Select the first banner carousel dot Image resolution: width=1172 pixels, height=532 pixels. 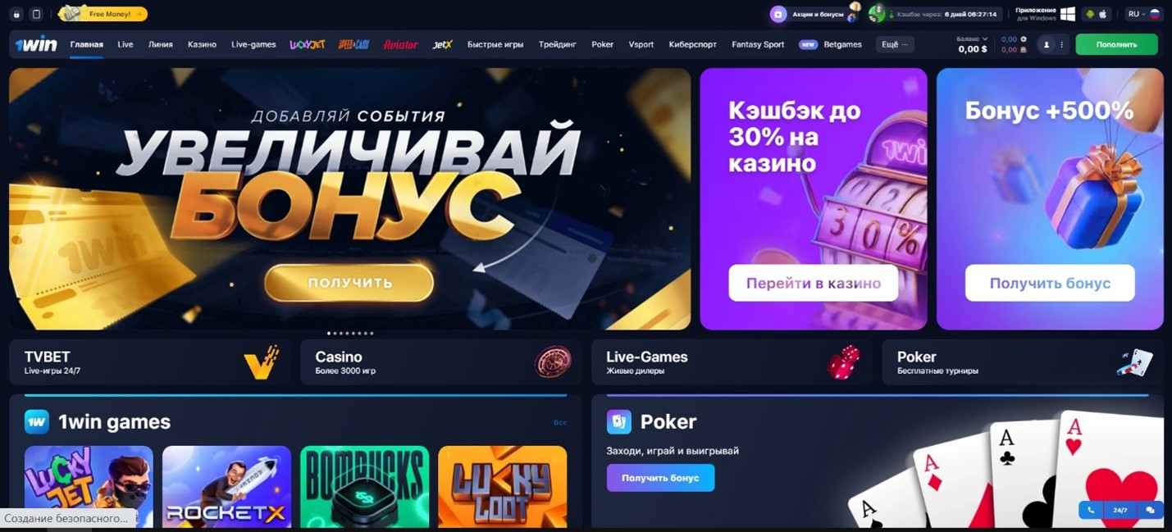329,334
